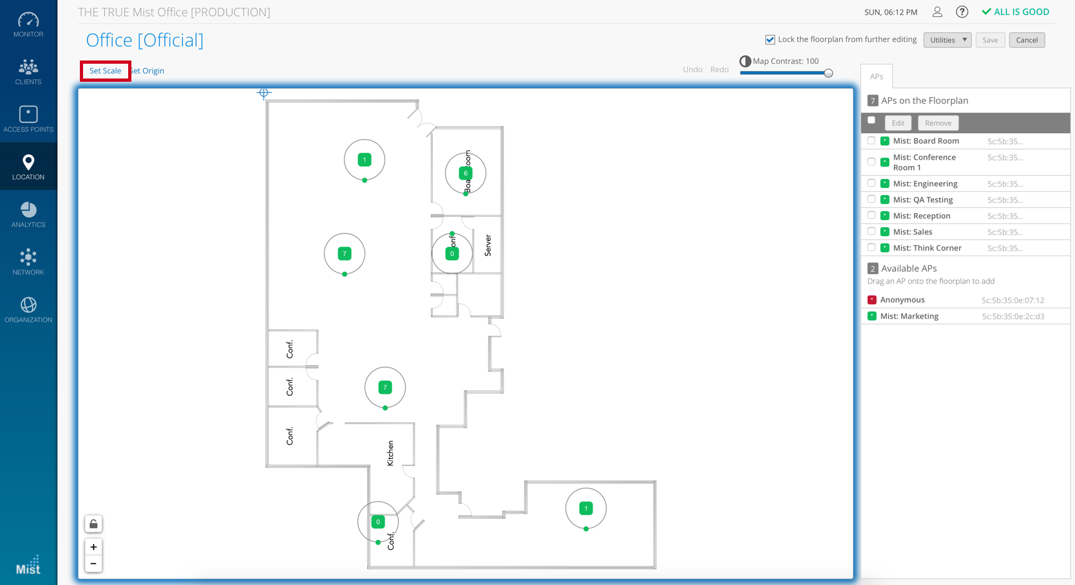Uncheck Lock the floorplan from further editing

tap(770, 40)
